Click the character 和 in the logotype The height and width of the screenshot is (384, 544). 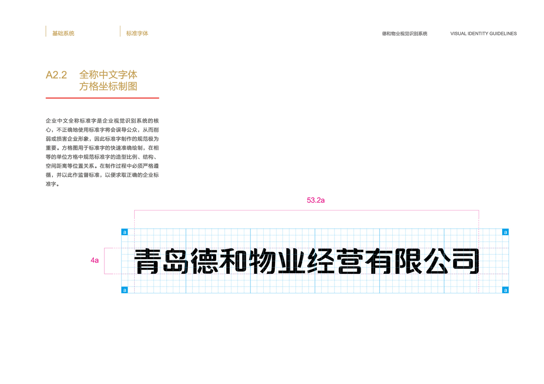point(234,261)
